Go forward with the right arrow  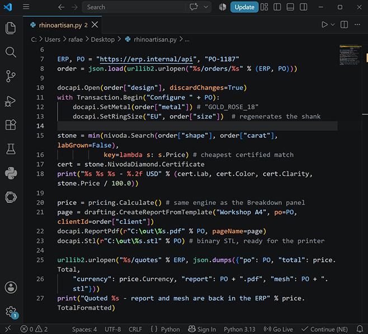pyautogui.click(x=74, y=7)
